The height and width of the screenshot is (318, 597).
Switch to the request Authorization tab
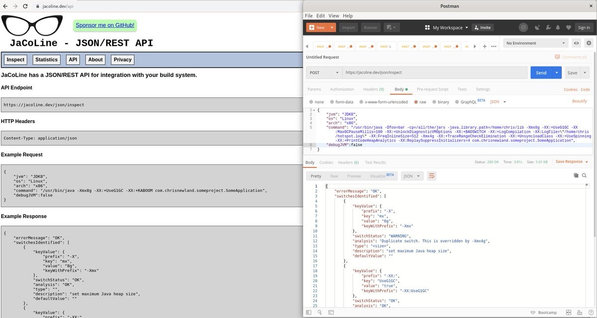(x=342, y=89)
